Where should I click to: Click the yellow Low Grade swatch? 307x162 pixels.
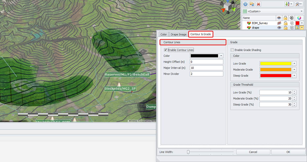[x=276, y=63]
